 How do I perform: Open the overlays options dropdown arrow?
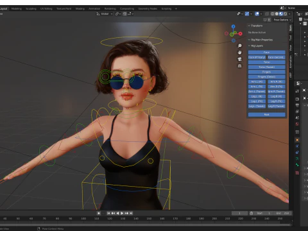(261, 14)
